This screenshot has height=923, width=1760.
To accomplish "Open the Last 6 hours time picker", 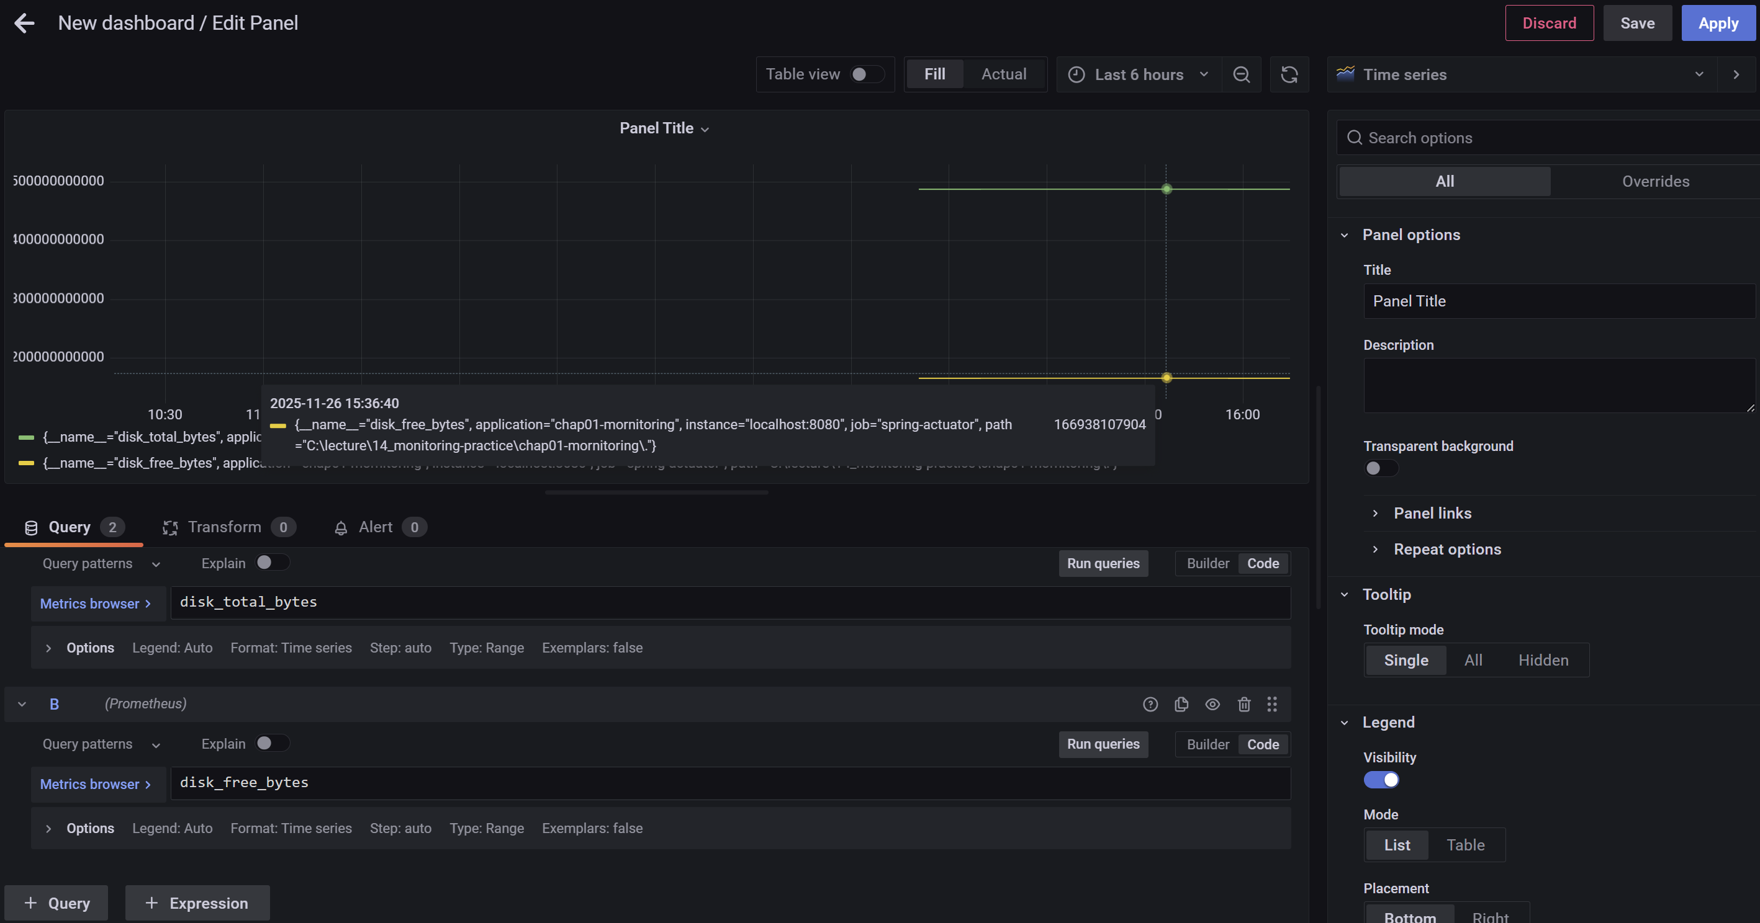I will point(1139,74).
